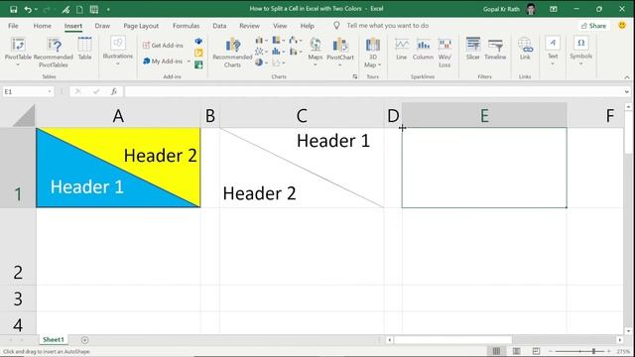
Task: Insert a Slicer filter
Action: (472, 49)
